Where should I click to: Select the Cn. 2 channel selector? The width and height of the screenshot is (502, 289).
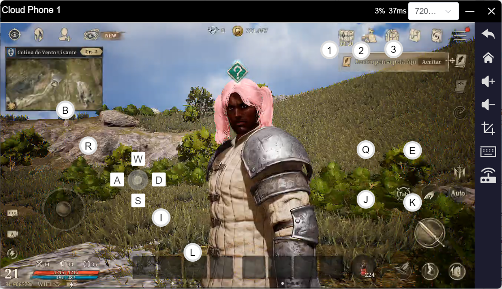(x=91, y=52)
